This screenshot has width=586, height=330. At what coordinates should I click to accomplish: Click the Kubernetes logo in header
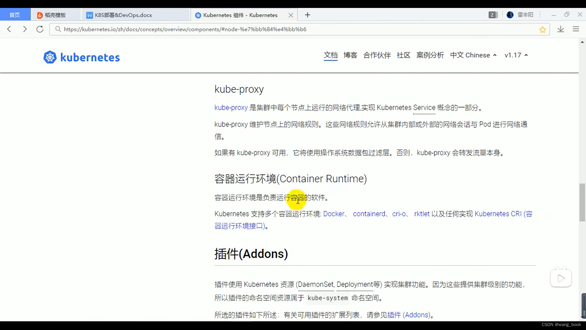point(81,57)
